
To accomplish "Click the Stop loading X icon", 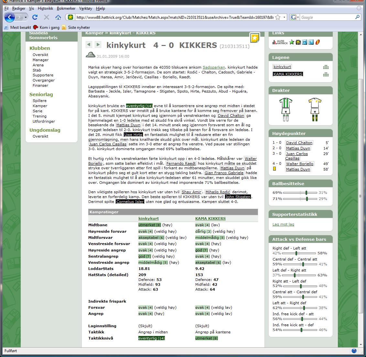I will (x=47, y=17).
